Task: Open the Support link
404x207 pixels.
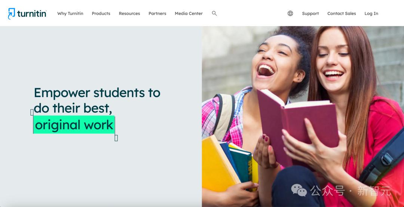Action: (x=310, y=13)
